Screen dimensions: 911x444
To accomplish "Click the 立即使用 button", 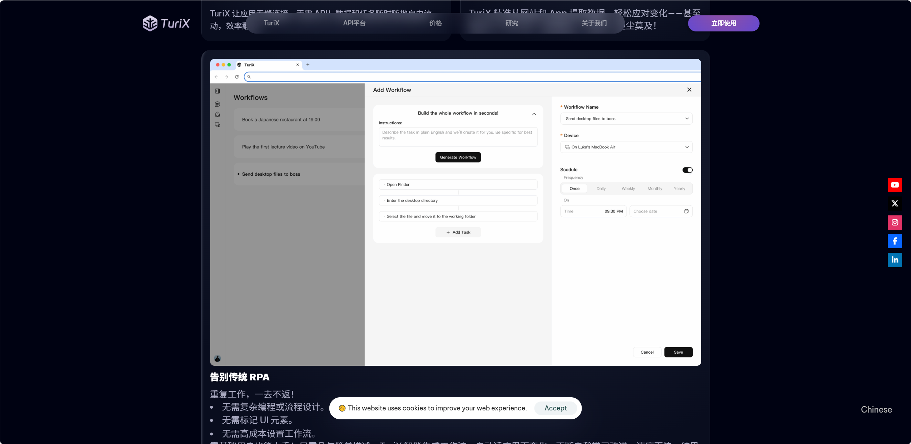I will point(723,23).
